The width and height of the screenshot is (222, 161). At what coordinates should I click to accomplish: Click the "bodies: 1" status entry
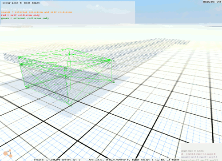point(41,160)
